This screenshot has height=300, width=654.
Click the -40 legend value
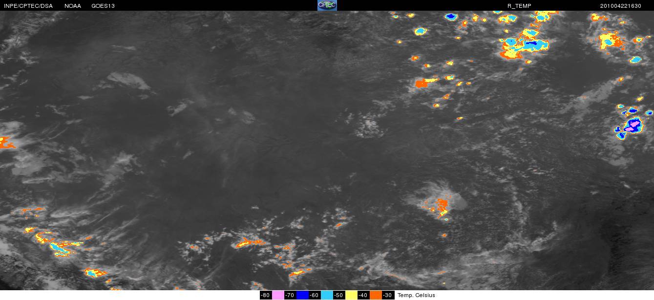363,295
